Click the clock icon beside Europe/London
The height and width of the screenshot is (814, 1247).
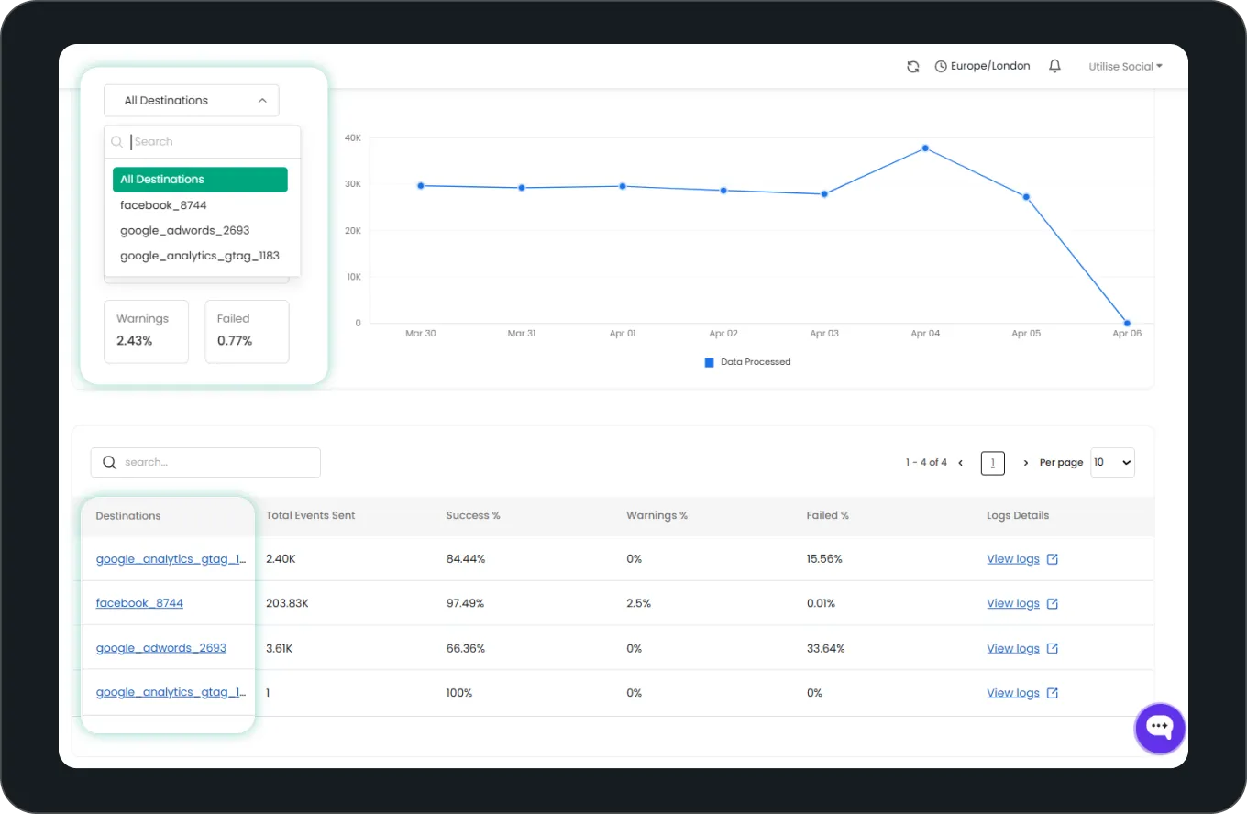941,67
